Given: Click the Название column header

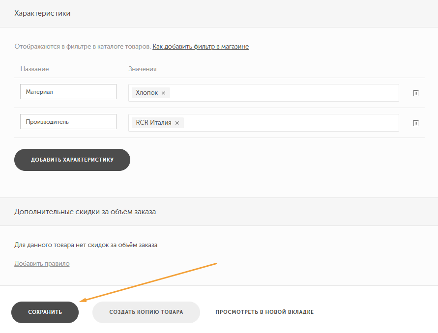Looking at the screenshot, I should tap(34, 69).
